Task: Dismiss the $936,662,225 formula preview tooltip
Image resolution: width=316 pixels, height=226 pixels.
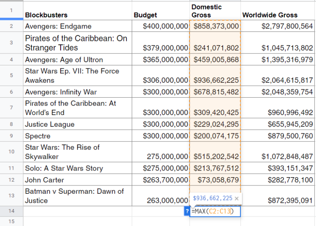Action: pos(237,198)
